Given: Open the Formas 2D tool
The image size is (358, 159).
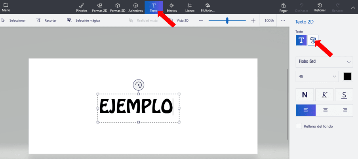Looking at the screenshot, I should 99,7.
